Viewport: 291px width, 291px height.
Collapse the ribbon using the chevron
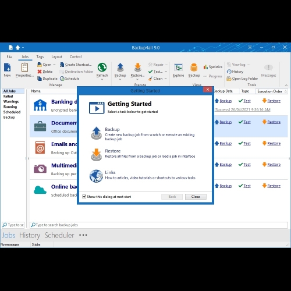286,85
